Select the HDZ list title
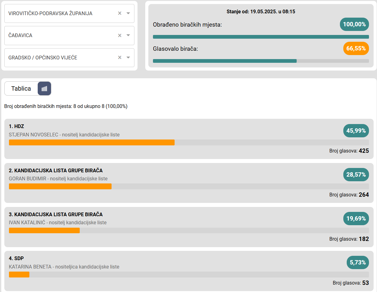 pos(16,126)
